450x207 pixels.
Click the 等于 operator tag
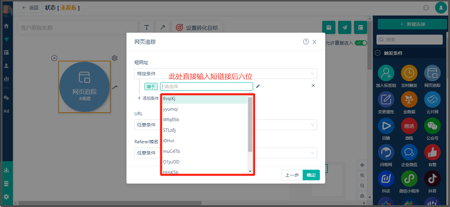tap(151, 86)
